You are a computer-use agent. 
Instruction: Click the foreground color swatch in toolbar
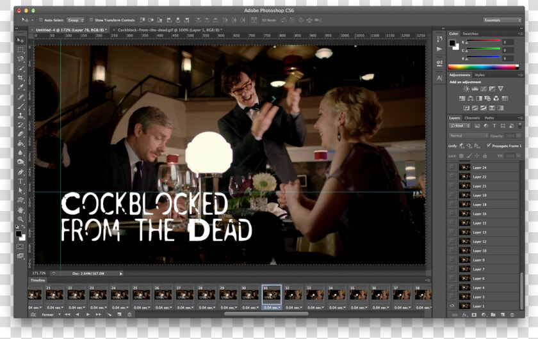(19, 233)
